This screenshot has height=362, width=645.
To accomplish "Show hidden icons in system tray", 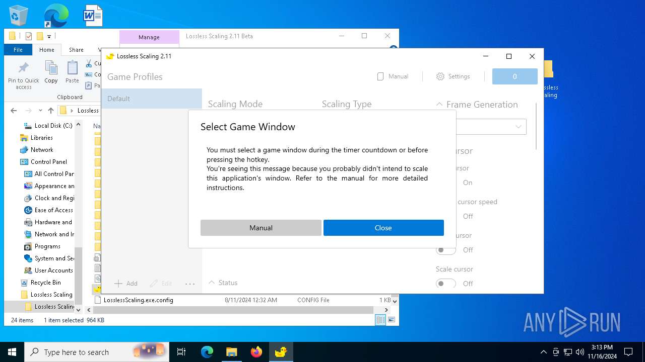I will (x=543, y=352).
